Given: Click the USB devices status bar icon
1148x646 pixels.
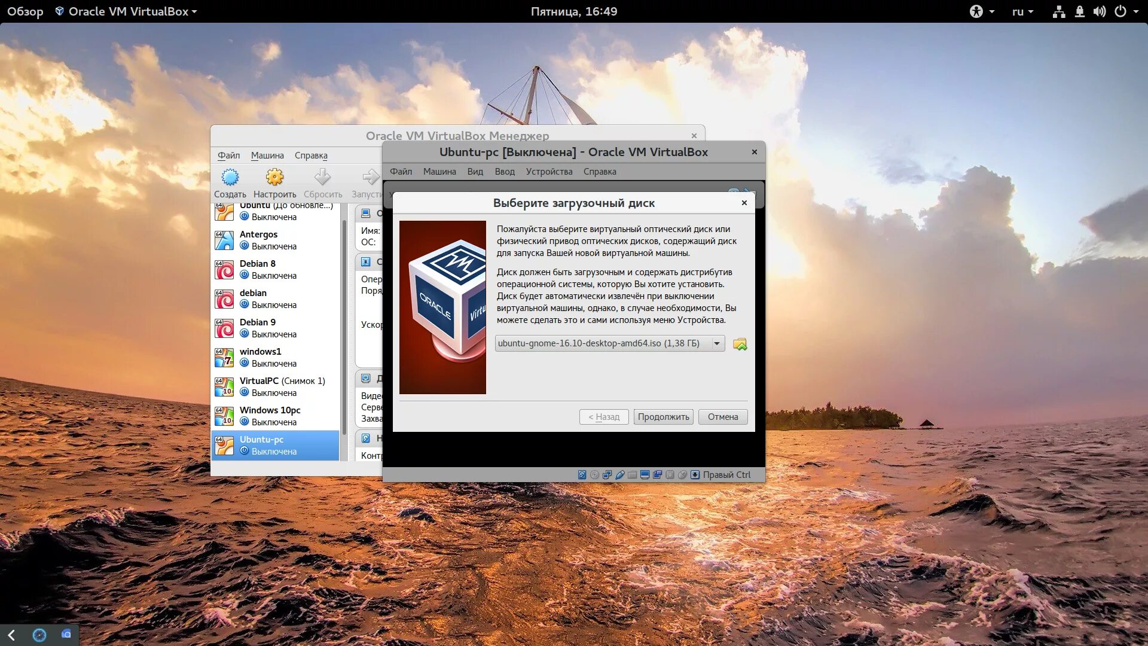Looking at the screenshot, I should [620, 475].
